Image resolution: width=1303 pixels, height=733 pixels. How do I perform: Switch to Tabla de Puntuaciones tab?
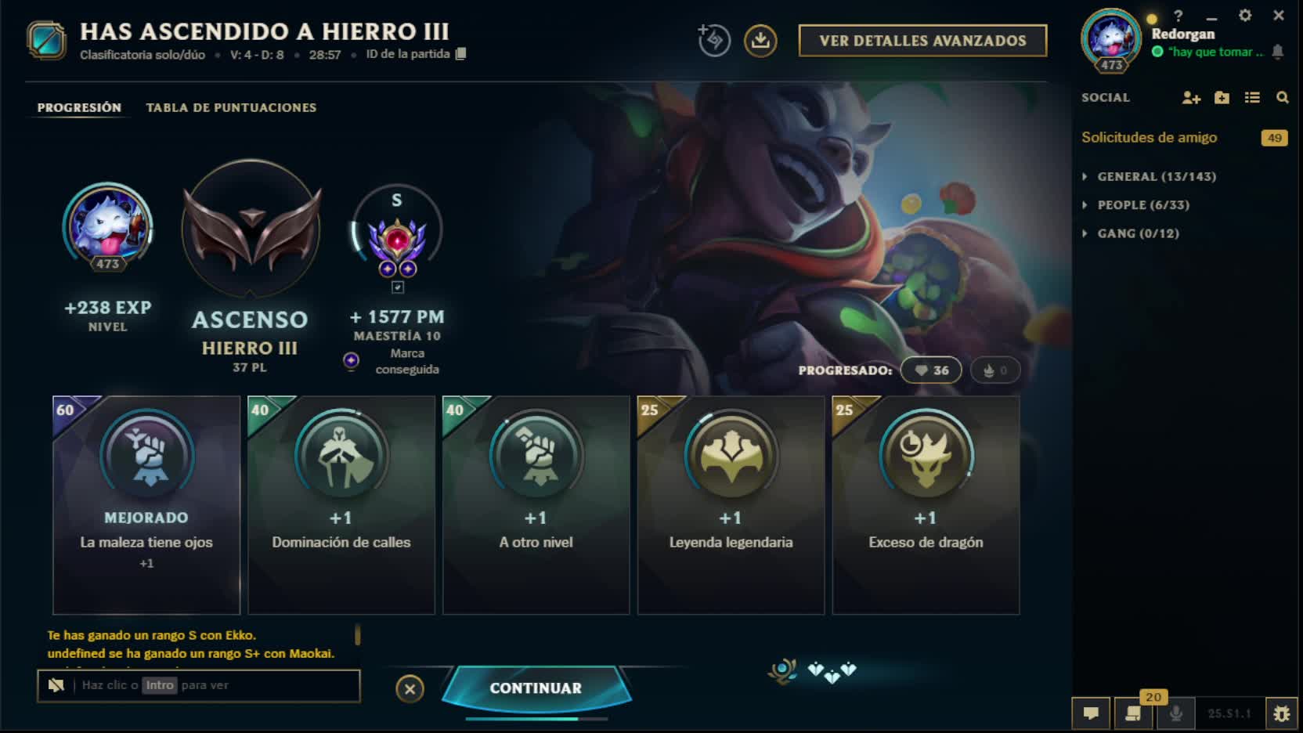231,107
